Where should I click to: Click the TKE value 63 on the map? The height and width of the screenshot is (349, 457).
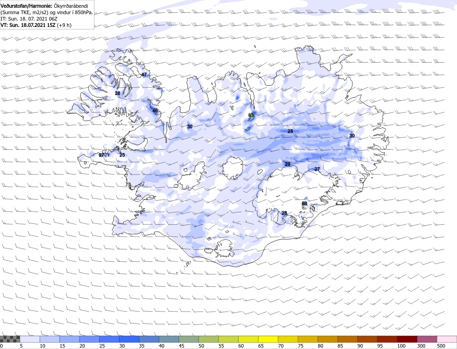coord(251,115)
